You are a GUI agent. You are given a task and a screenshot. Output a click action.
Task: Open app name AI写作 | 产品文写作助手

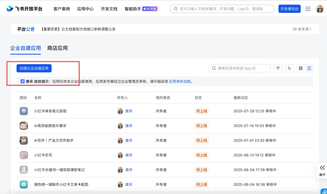[54, 141]
